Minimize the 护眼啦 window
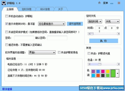The width and height of the screenshot is (125, 91). [112, 4]
